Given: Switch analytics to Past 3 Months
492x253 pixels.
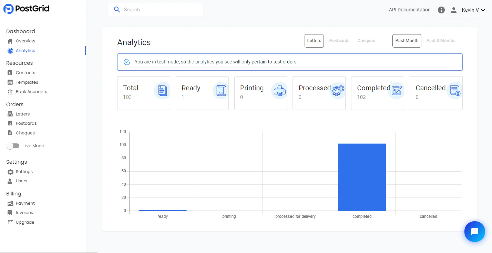Looking at the screenshot, I should (441, 40).
